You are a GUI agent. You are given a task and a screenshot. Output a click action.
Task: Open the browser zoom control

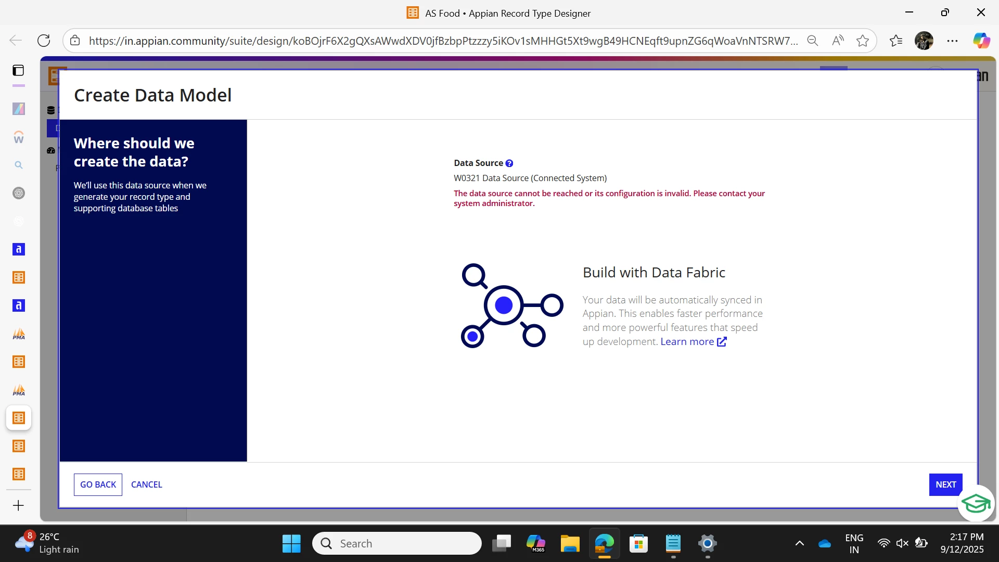pyautogui.click(x=812, y=41)
